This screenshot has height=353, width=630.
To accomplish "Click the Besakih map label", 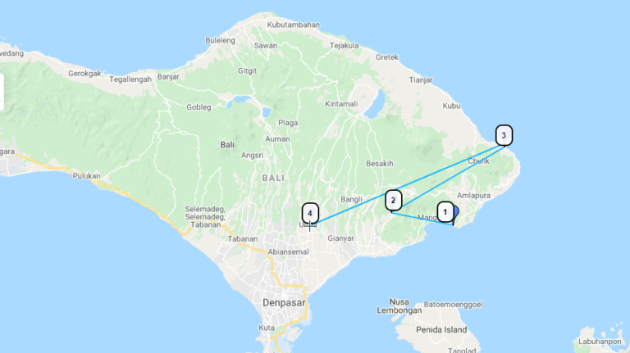I will (380, 164).
